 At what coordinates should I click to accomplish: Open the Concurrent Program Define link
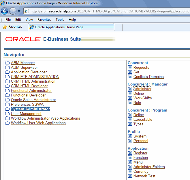click(x=139, y=115)
